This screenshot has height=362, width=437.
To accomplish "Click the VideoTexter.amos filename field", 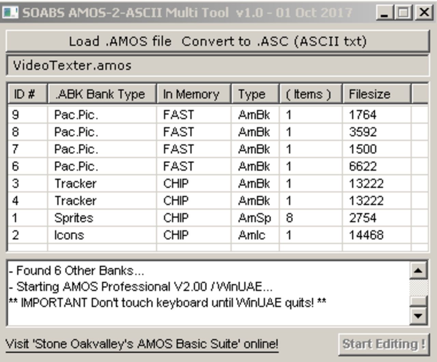I will [217, 65].
